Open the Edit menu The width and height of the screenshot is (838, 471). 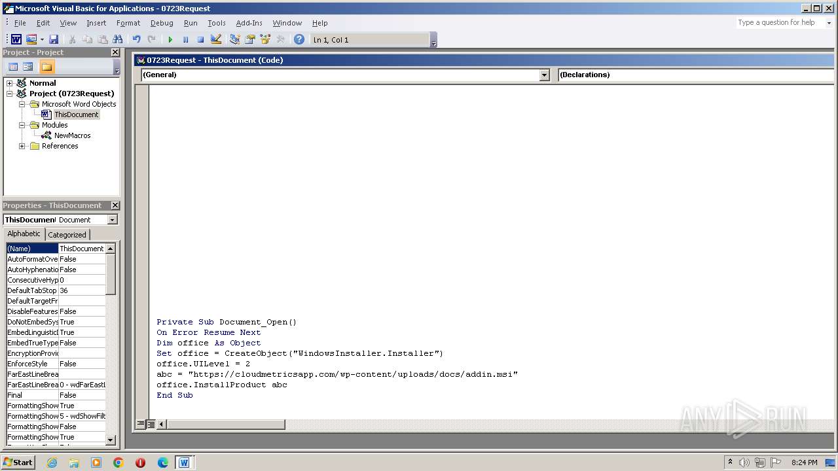pyautogui.click(x=43, y=23)
